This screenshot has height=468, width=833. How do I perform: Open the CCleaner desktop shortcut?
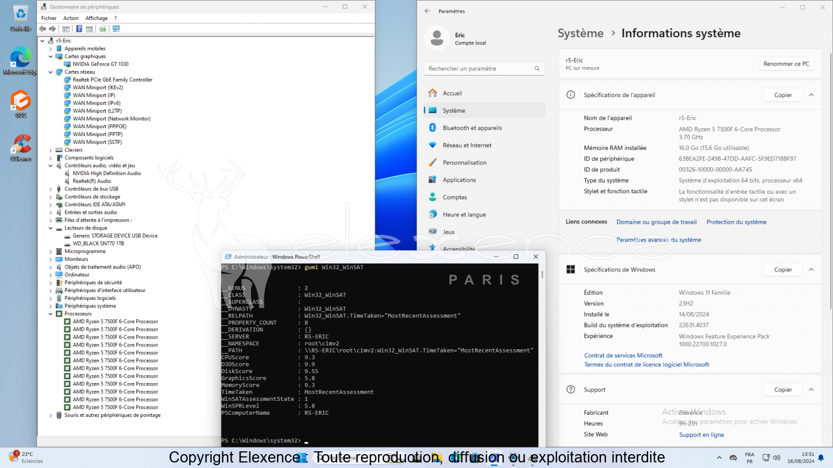click(21, 148)
